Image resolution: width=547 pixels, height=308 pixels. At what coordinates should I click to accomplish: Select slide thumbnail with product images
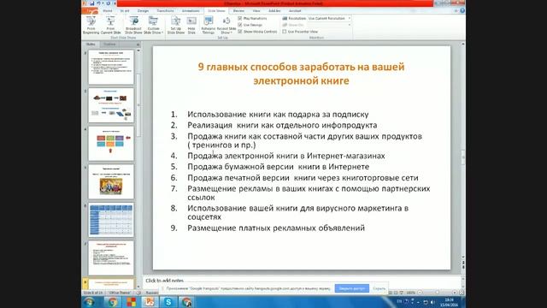(x=111, y=105)
